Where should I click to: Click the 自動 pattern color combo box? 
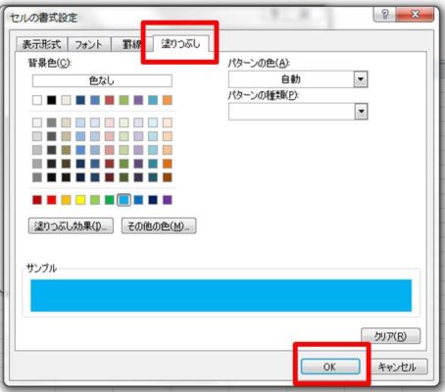tap(298, 79)
